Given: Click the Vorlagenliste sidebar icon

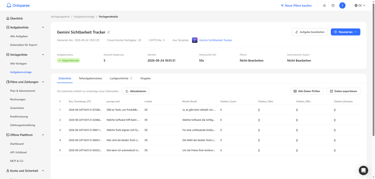Looking at the screenshot, I should pos(8,55).
